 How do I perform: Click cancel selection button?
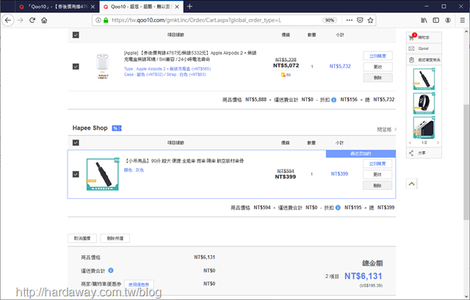82,238
